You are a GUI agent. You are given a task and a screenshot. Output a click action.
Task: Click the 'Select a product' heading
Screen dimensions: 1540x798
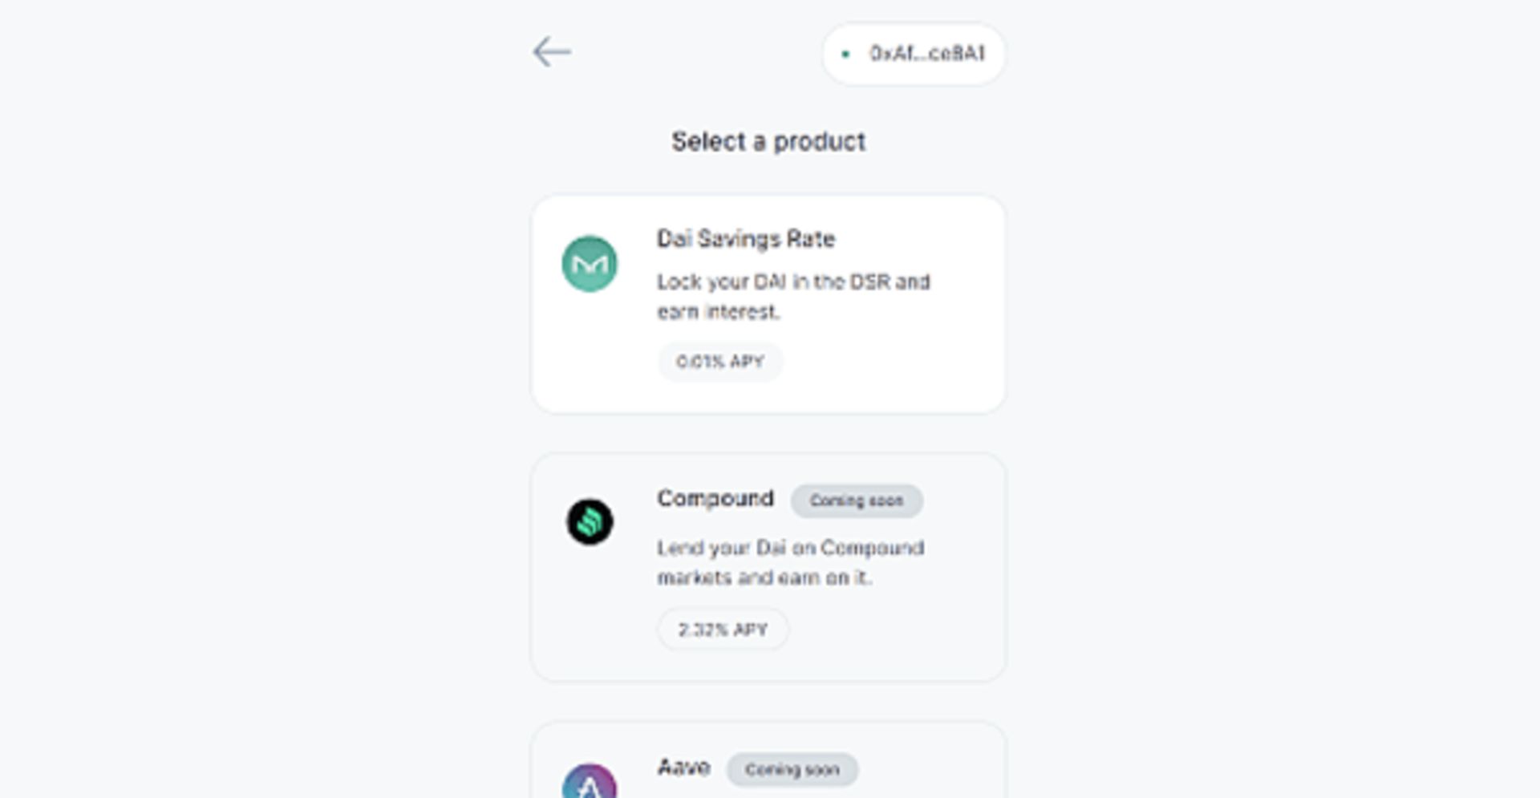tap(768, 142)
